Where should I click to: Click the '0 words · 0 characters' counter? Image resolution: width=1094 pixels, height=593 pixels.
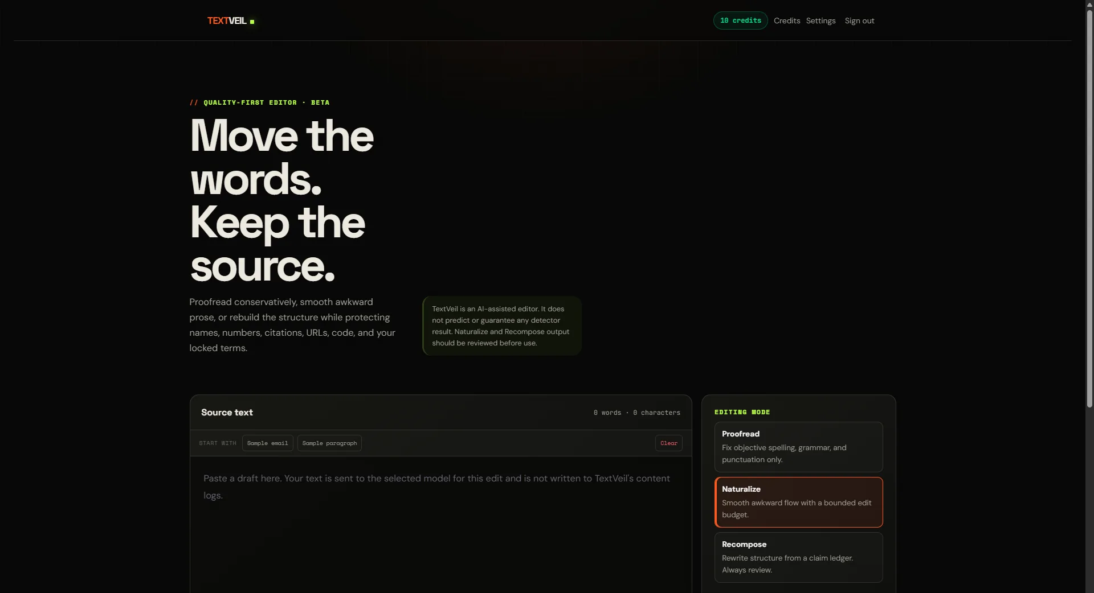pyautogui.click(x=636, y=413)
